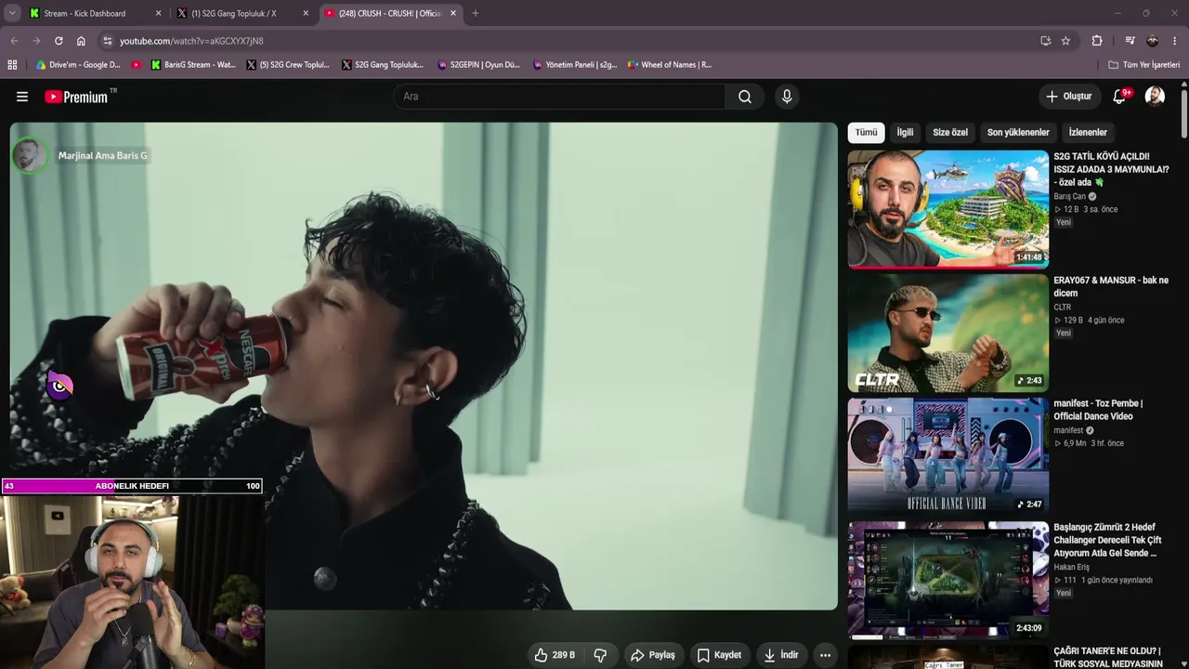1189x669 pixels.
Task: Bookmark this page with the star
Action: (x=1065, y=41)
